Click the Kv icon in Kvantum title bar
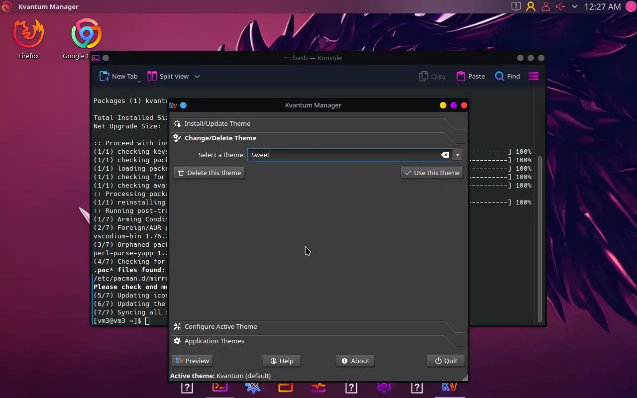 pos(173,105)
